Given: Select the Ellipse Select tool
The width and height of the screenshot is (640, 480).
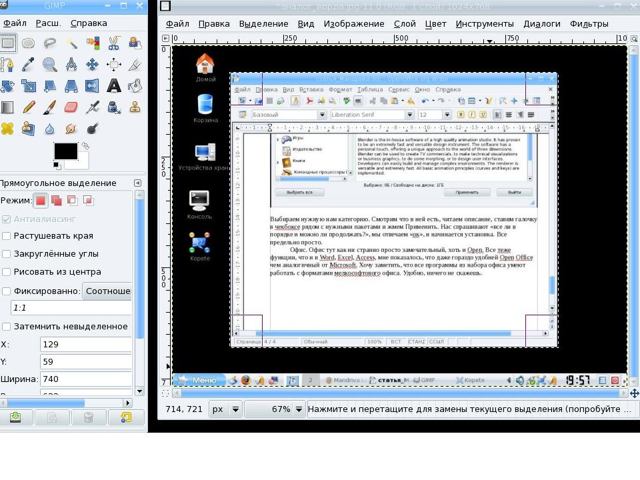Looking at the screenshot, I should [28, 43].
